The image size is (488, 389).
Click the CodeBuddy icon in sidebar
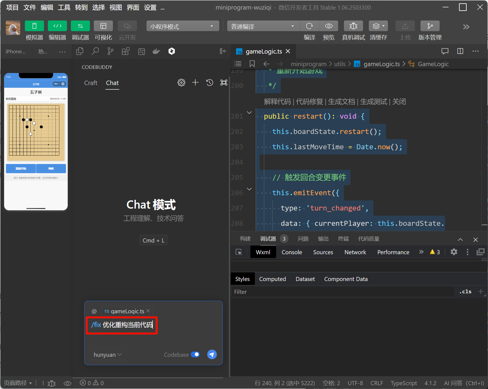[x=171, y=51]
